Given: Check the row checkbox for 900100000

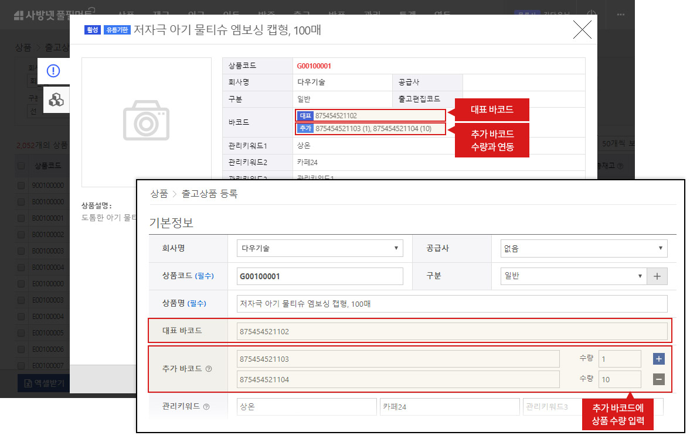Looking at the screenshot, I should [21, 185].
